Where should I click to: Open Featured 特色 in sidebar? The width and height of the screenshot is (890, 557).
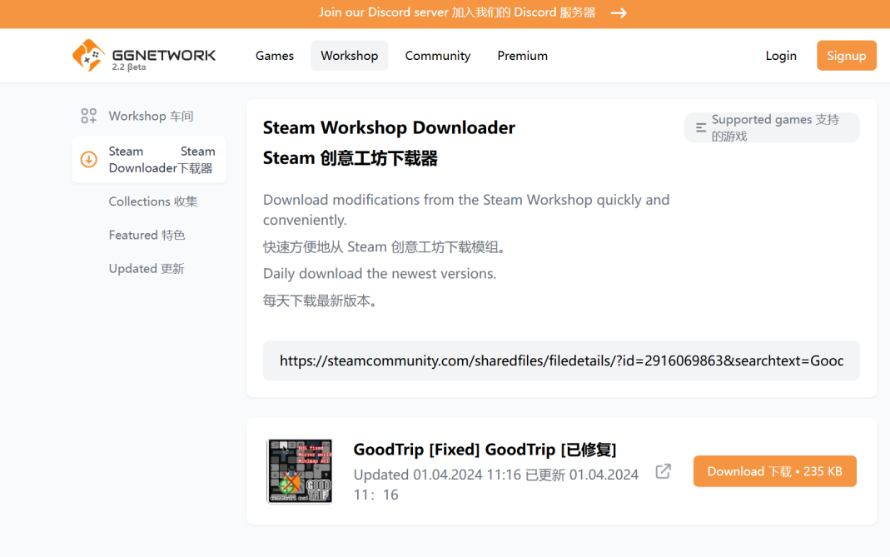click(147, 235)
